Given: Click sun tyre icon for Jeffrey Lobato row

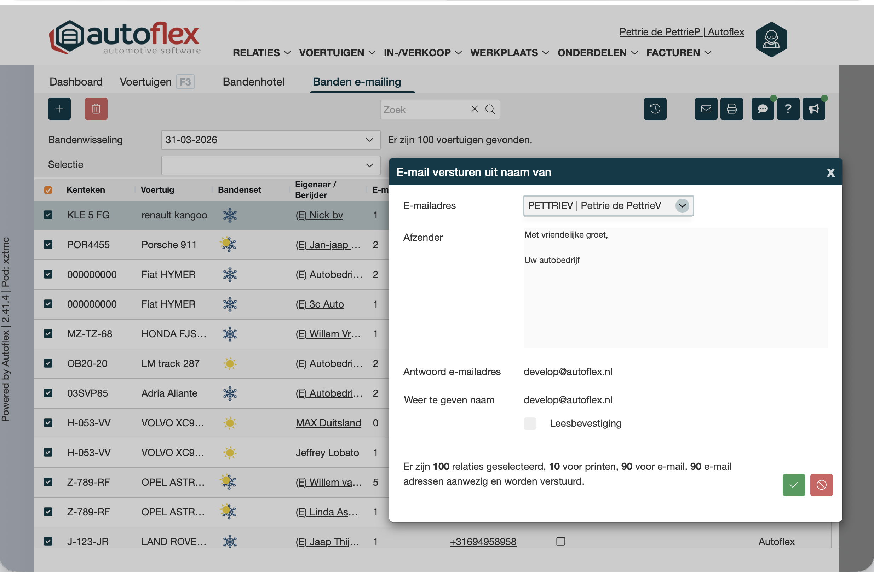Looking at the screenshot, I should [230, 453].
